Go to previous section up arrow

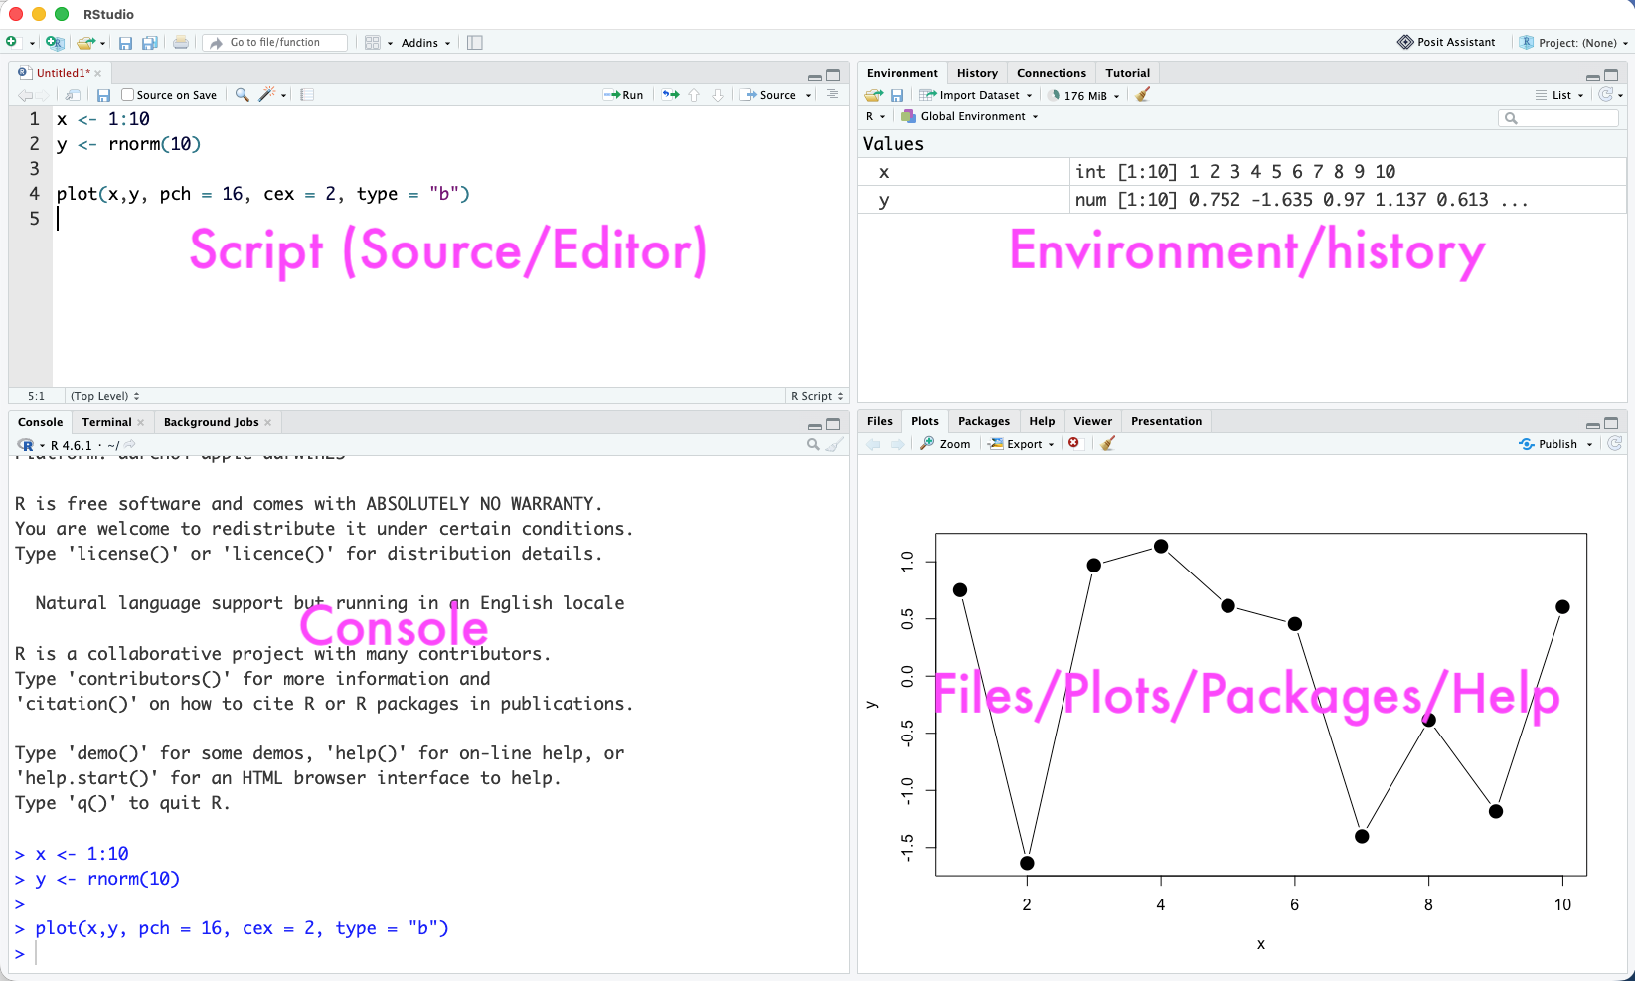(x=694, y=95)
